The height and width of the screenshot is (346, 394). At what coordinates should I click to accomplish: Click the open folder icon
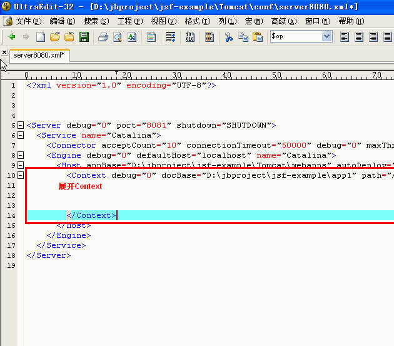click(55, 37)
